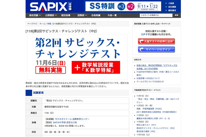Click the 試験名 table row label
This screenshot has height=137, width=206.
(34, 101)
